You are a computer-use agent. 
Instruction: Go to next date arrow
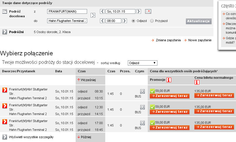tap(139, 11)
